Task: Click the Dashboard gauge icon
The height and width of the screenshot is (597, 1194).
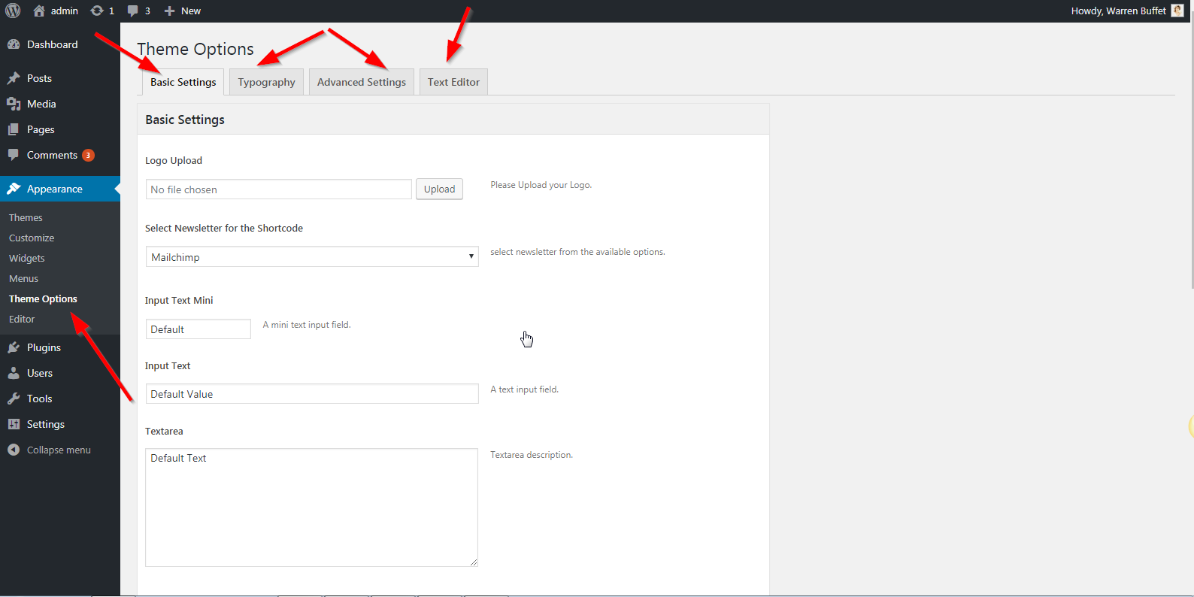Action: click(x=14, y=44)
